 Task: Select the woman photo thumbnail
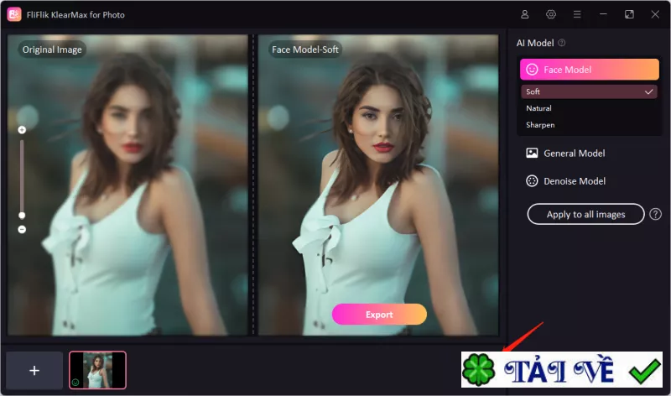click(x=97, y=370)
